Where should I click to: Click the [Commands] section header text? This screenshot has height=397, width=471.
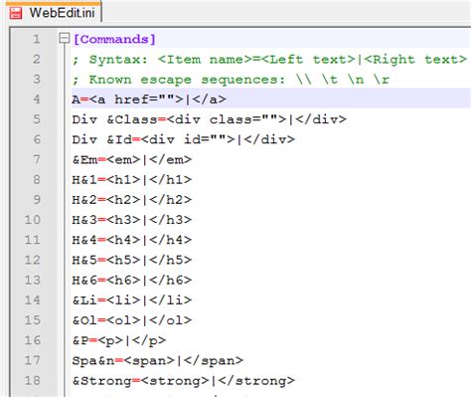pyautogui.click(x=114, y=39)
